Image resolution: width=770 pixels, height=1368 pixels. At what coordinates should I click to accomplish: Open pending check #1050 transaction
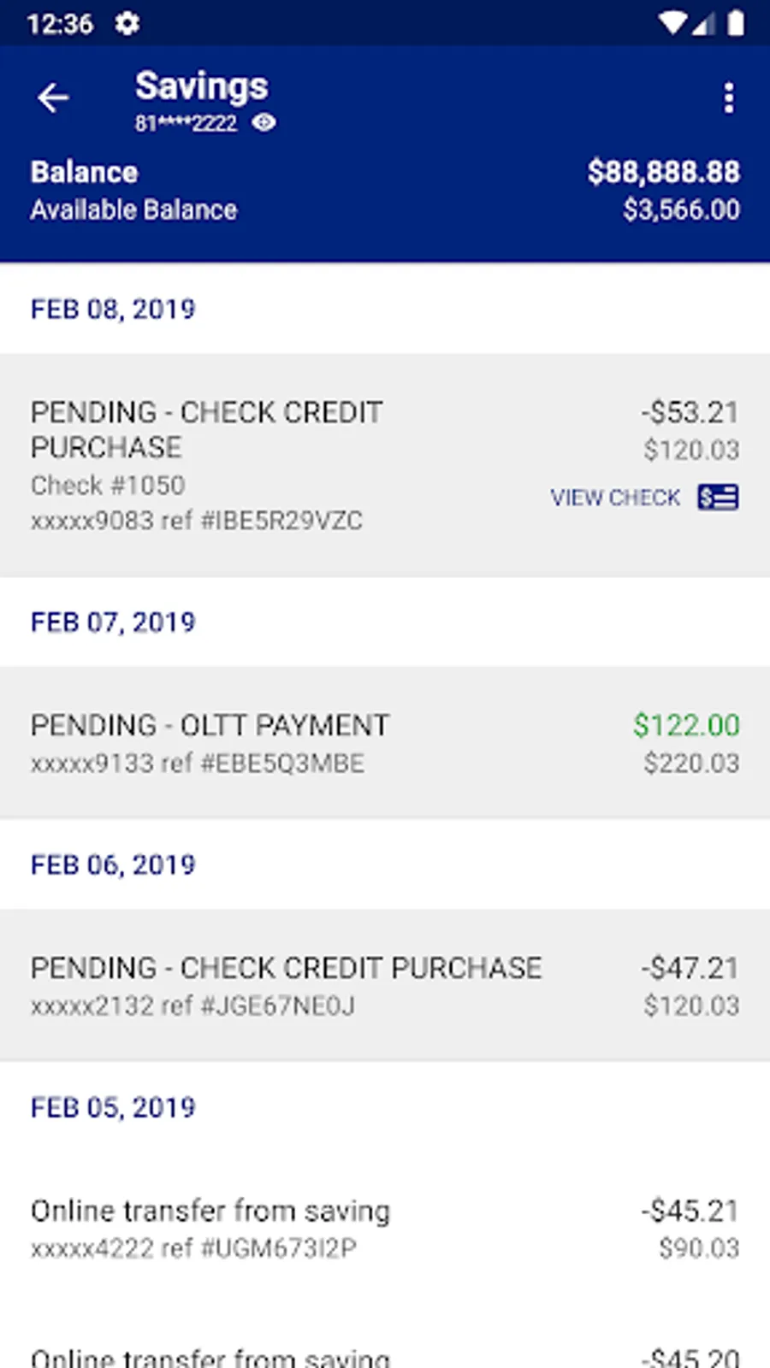pyautogui.click(x=257, y=464)
